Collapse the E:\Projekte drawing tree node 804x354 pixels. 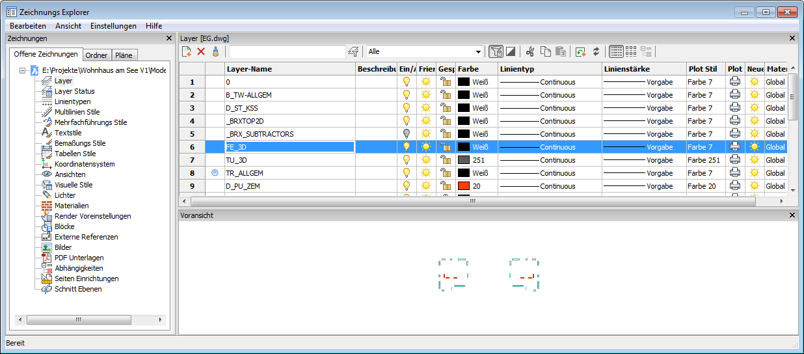[x=23, y=70]
